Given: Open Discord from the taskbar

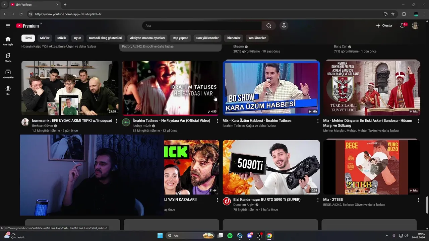Looking at the screenshot, I should click(250, 236).
